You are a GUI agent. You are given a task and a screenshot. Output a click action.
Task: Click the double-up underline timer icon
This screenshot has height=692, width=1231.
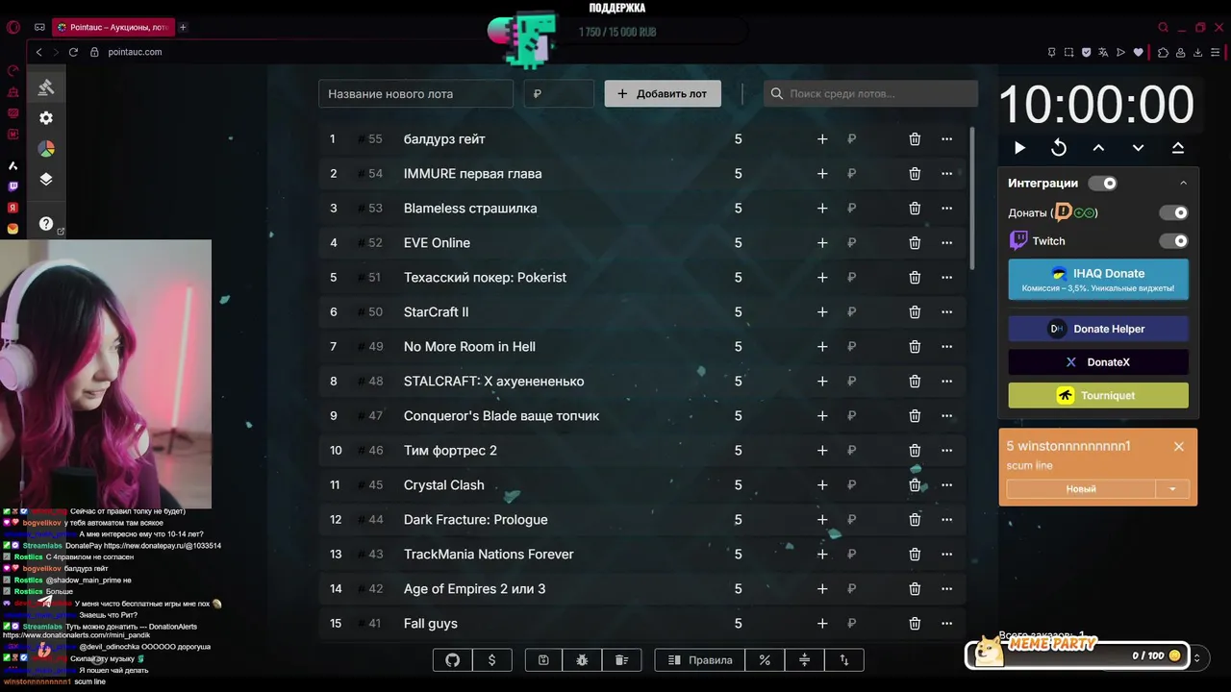(1177, 148)
